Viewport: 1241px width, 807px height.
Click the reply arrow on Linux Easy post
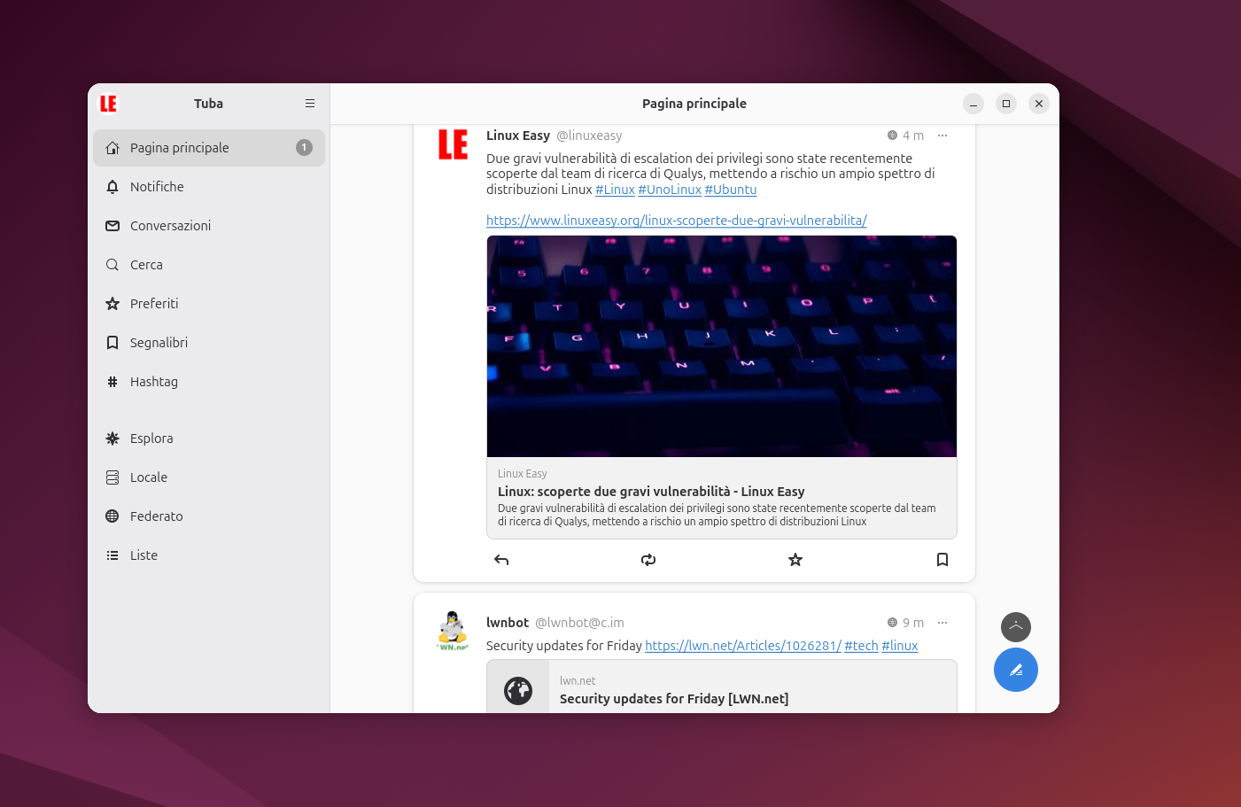coord(501,560)
